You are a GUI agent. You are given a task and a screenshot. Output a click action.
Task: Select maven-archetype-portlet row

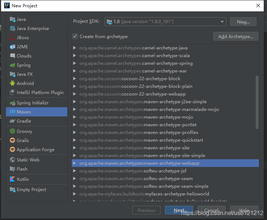click(165, 125)
